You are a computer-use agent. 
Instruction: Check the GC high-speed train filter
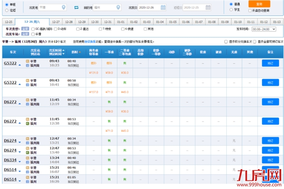[x=33, y=29]
